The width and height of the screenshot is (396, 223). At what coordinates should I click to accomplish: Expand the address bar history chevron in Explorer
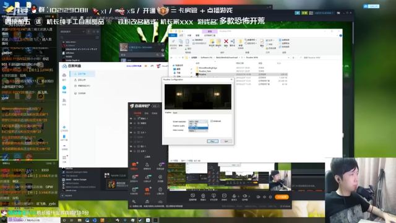288,58
